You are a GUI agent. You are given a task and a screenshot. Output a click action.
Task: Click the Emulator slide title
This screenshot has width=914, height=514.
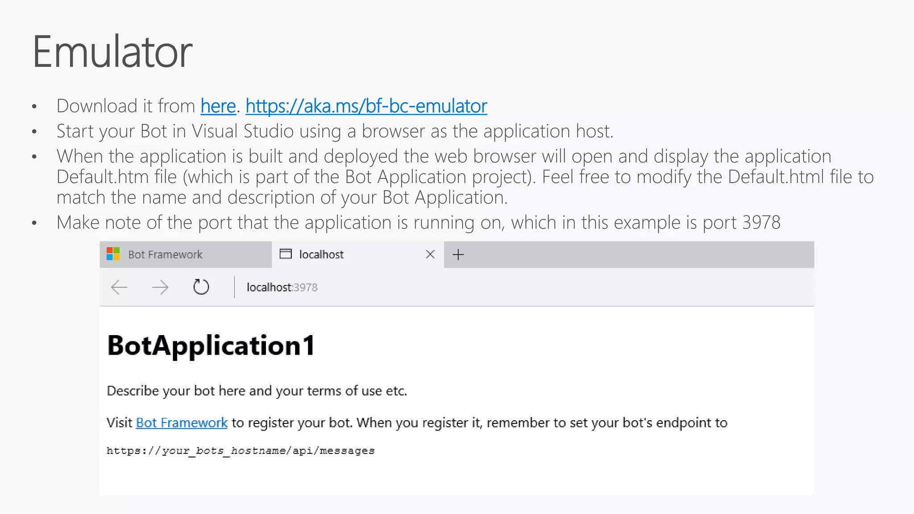coord(112,52)
